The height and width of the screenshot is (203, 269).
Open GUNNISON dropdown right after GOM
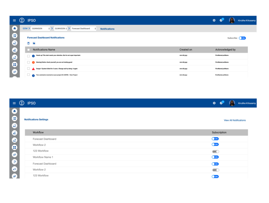tap(40, 28)
